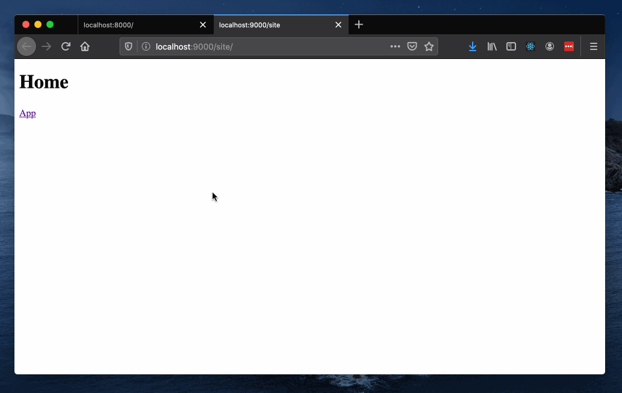Minimize window with yellow button
Viewport: 622px width, 393px height.
coord(38,25)
